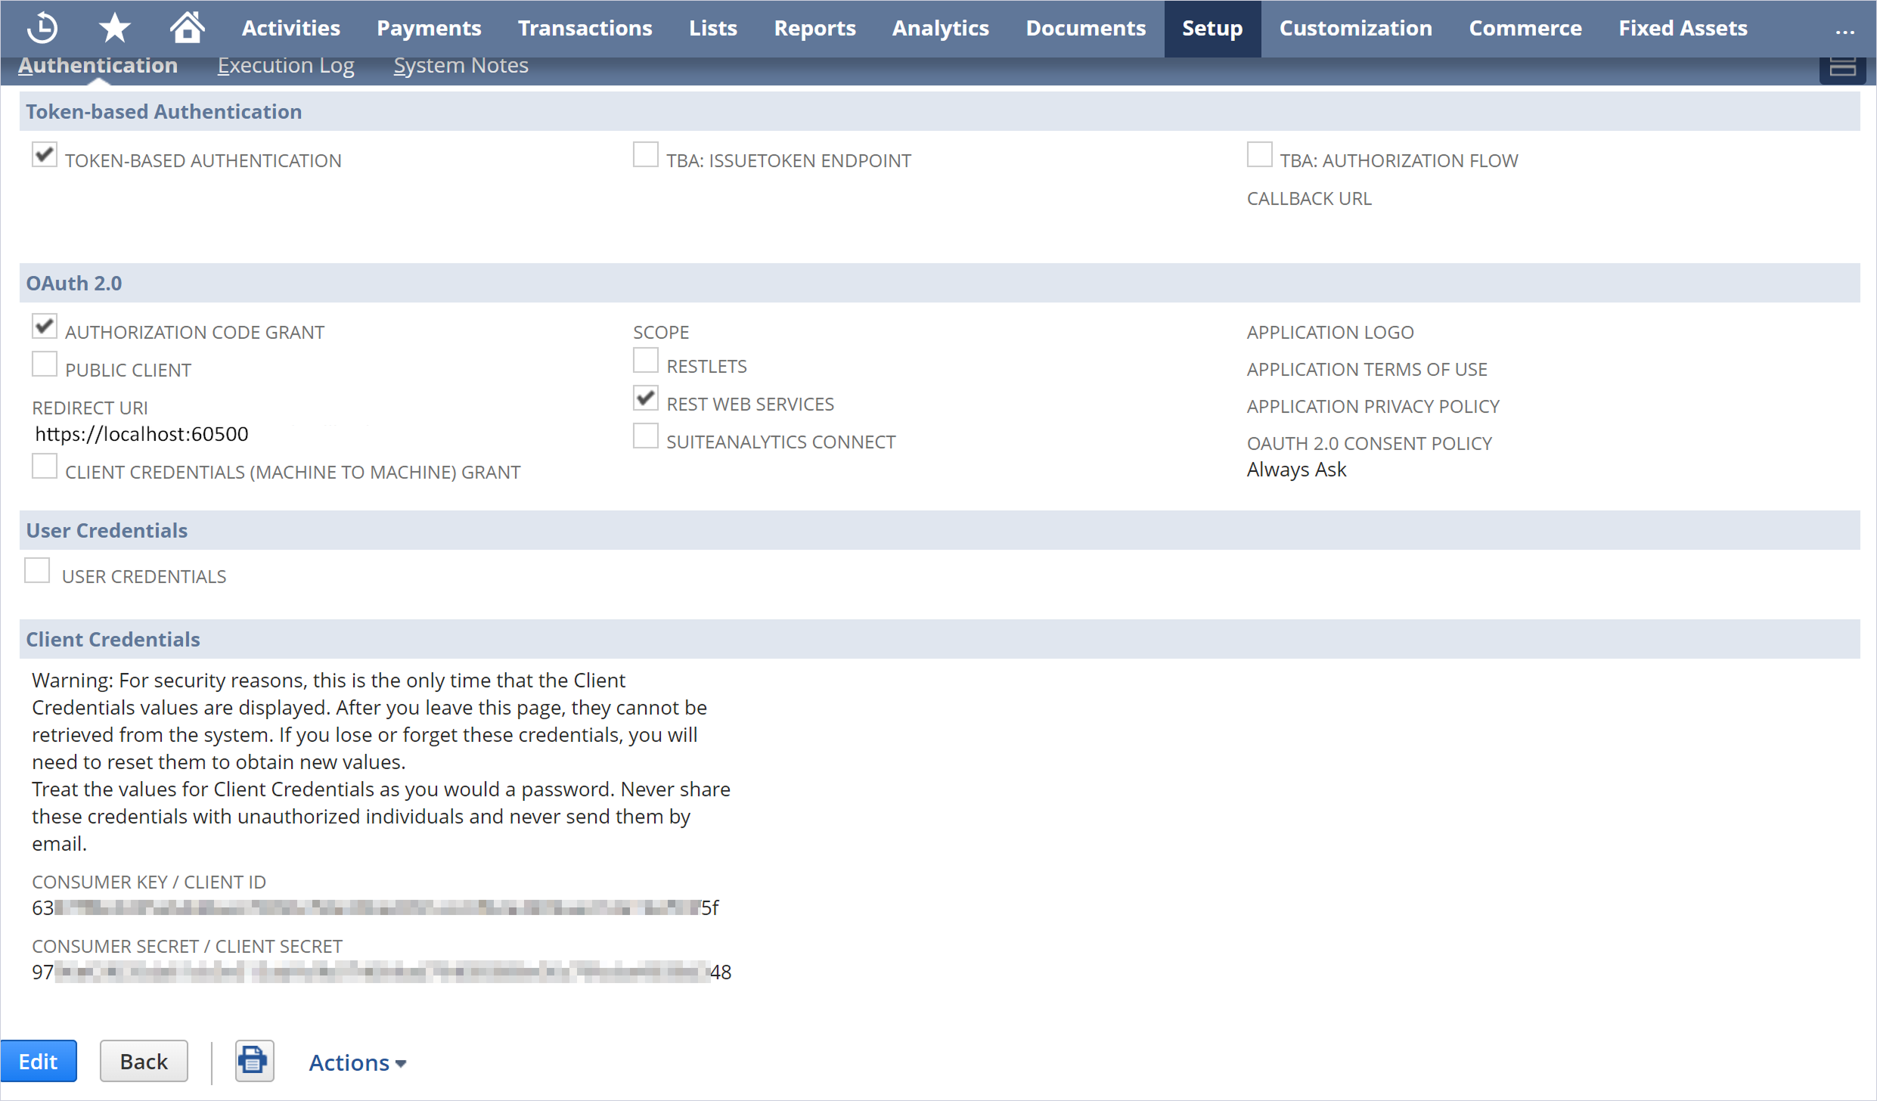Viewport: 1877px width, 1101px height.
Task: Expand the Actions dropdown
Action: point(357,1062)
